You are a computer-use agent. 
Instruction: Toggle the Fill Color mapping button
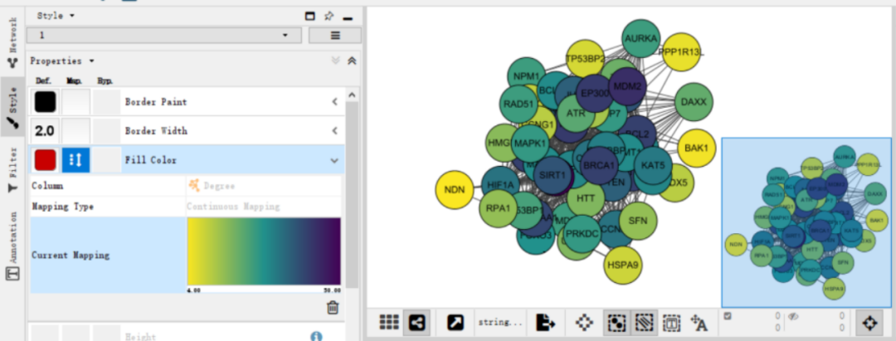pyautogui.click(x=75, y=160)
